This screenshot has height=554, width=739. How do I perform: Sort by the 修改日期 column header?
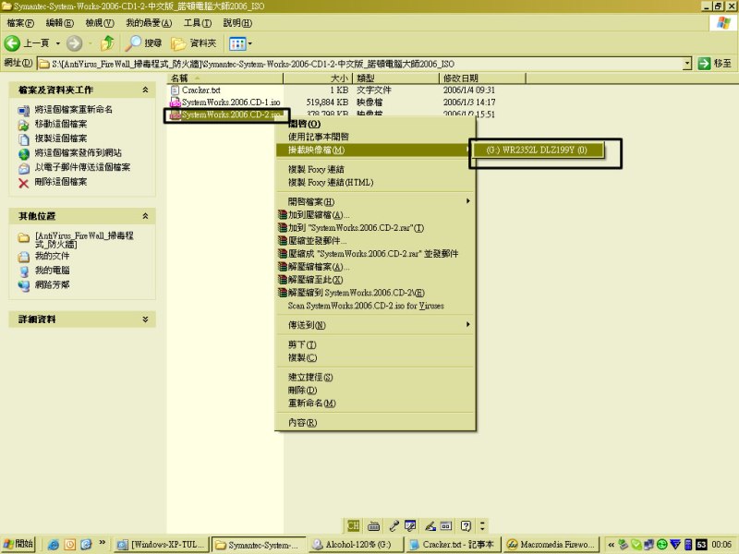481,78
